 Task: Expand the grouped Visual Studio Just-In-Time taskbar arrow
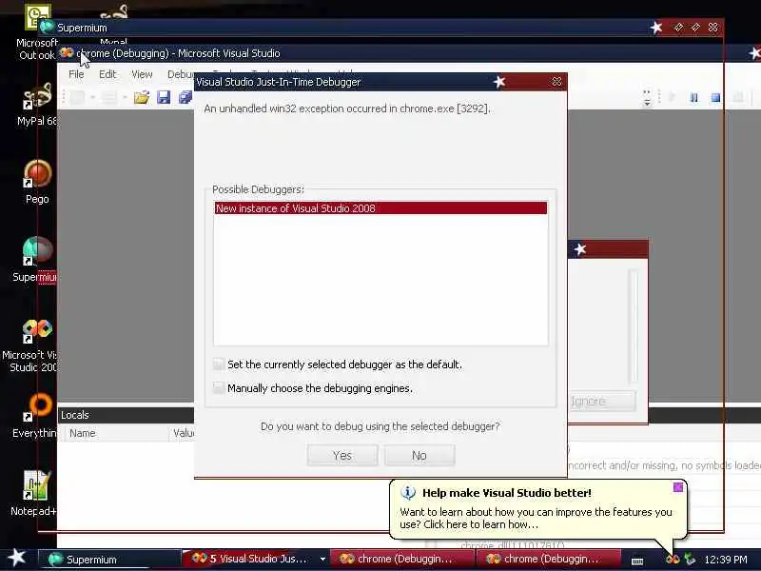(x=322, y=560)
